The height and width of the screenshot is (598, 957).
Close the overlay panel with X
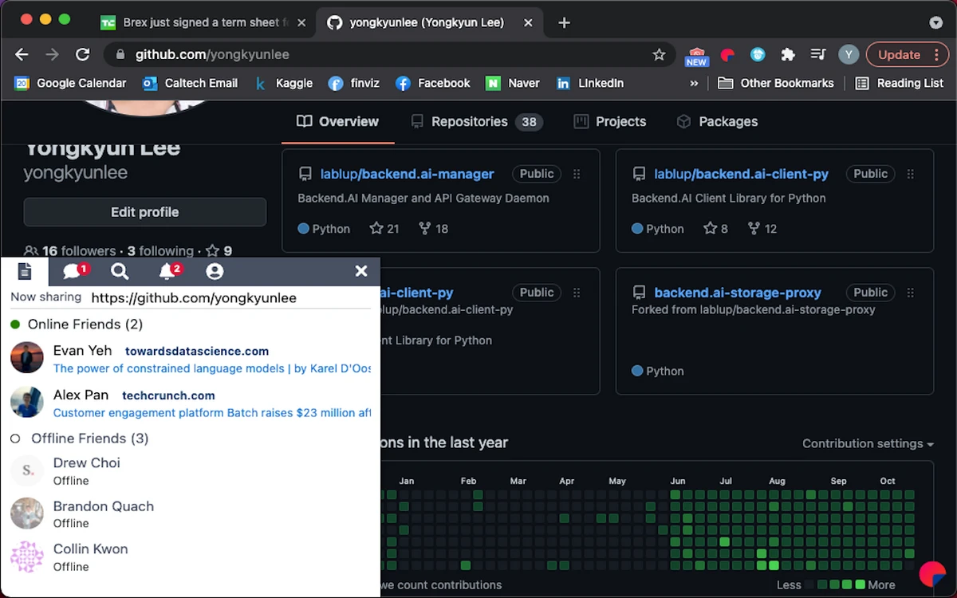(361, 272)
